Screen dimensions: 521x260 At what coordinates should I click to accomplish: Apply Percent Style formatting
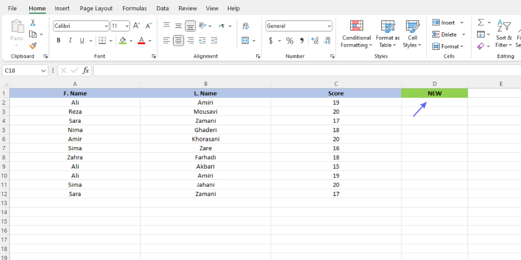coord(290,41)
